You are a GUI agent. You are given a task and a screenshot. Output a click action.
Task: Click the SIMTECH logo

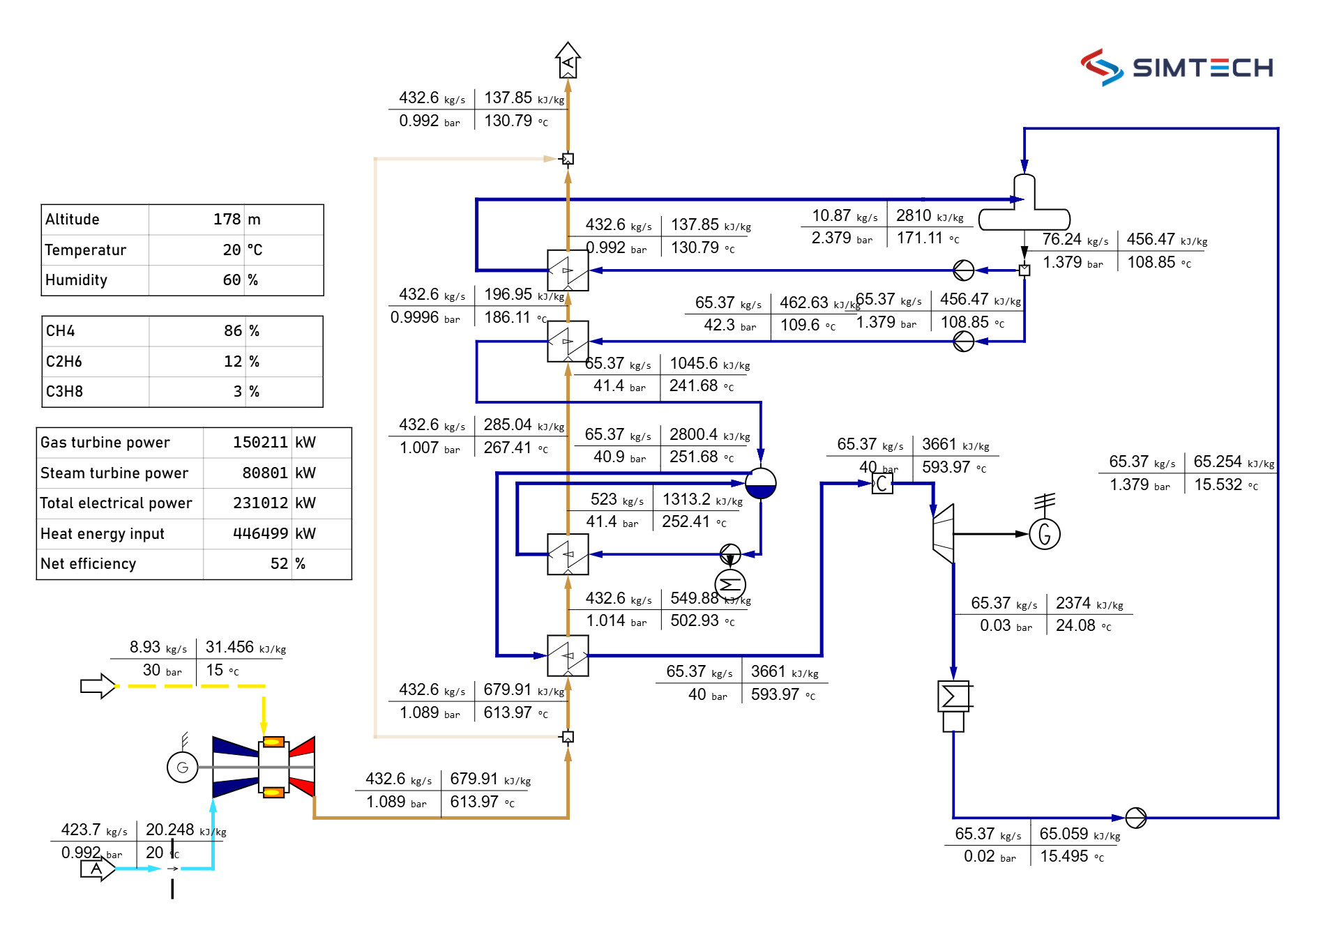pos(1177,67)
